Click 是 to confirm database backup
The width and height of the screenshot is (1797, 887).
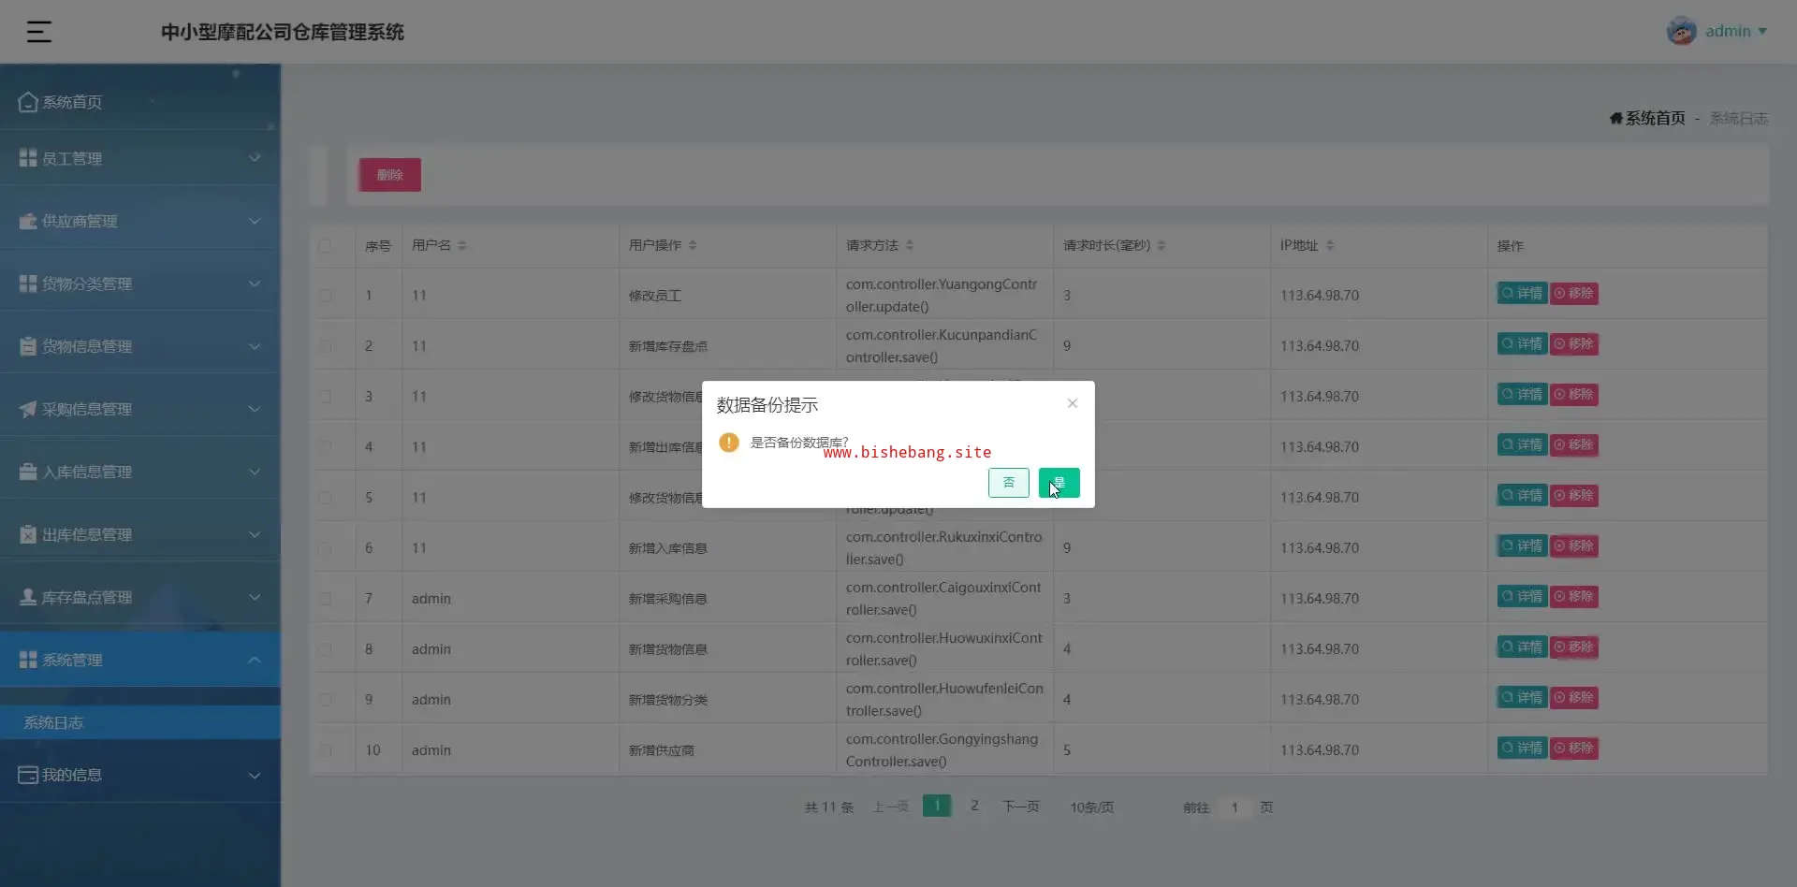pos(1059,483)
